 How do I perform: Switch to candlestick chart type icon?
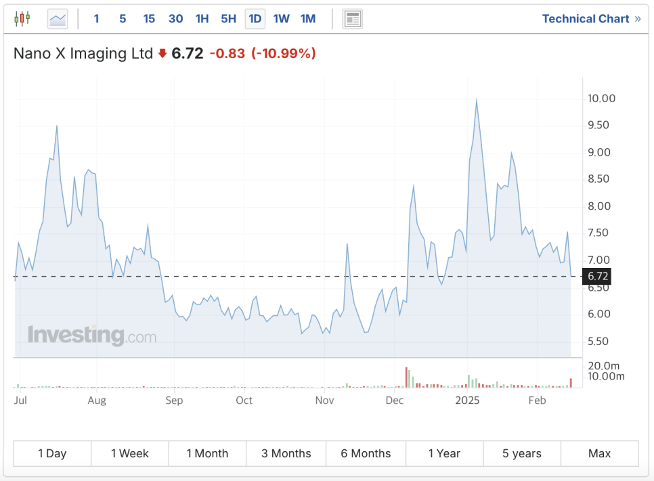coord(22,19)
